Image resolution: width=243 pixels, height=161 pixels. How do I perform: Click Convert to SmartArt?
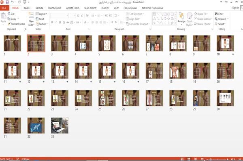click(x=138, y=24)
